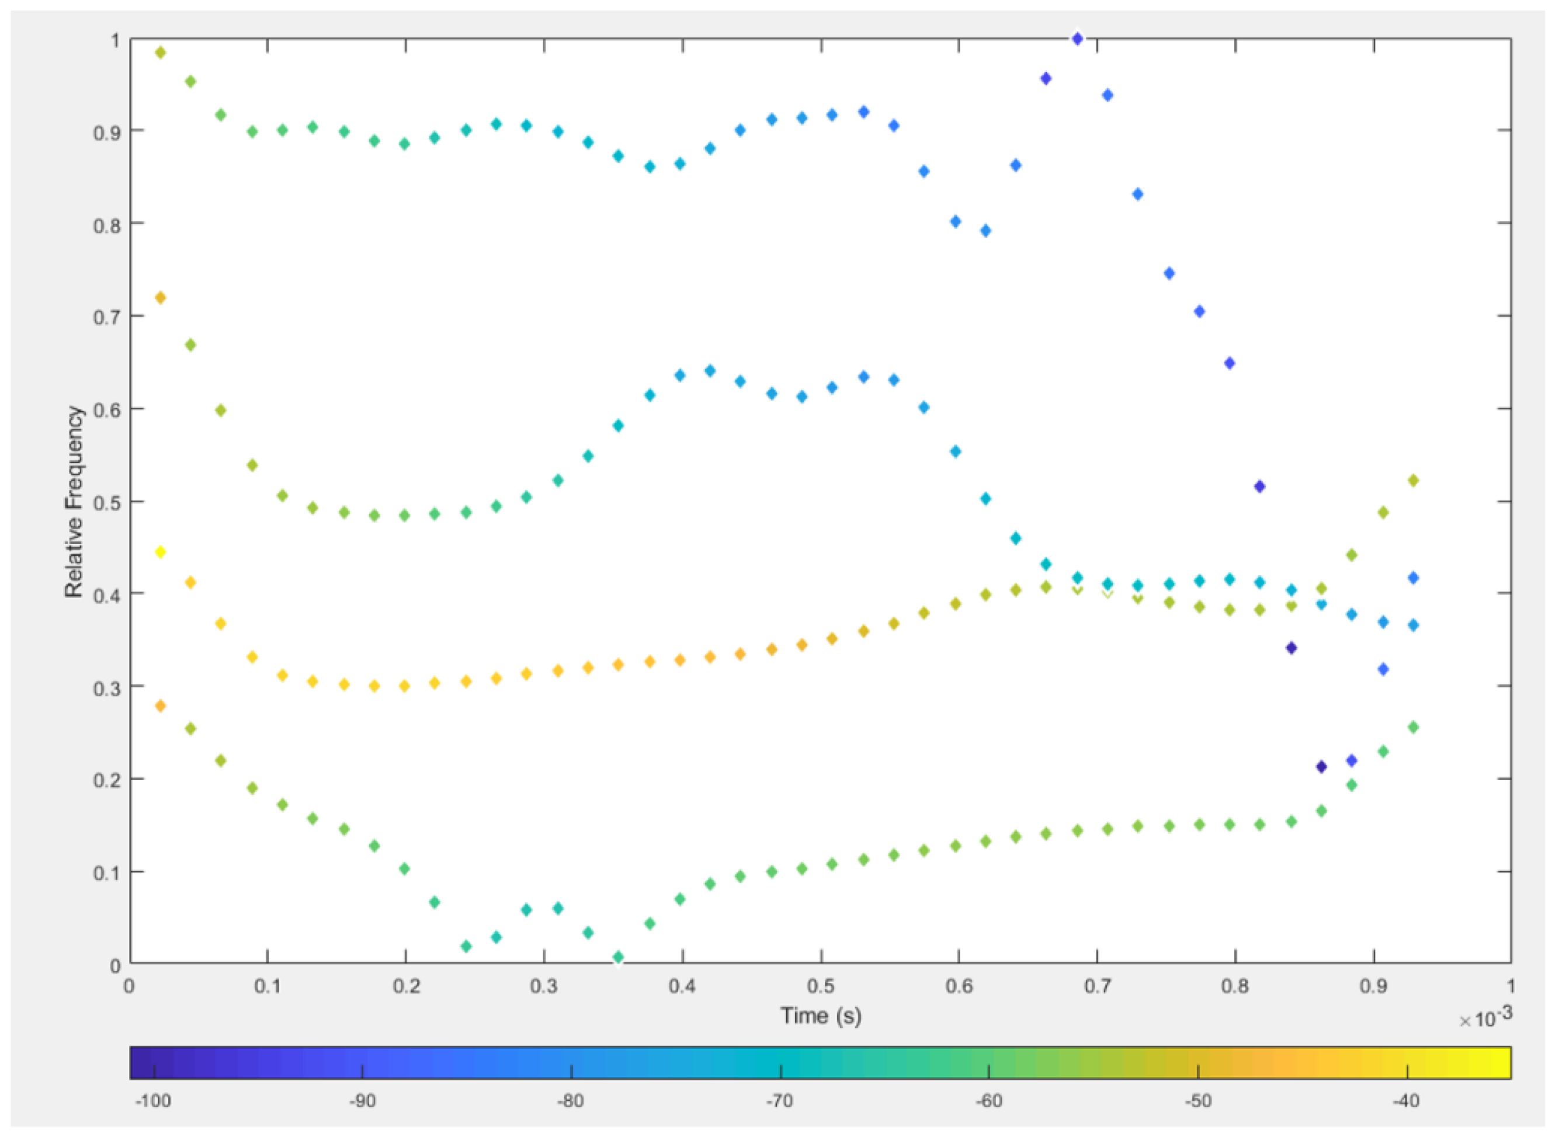Click the 0.5 tick label on the x-axis
Image resolution: width=1555 pixels, height=1137 pixels.
click(x=821, y=987)
